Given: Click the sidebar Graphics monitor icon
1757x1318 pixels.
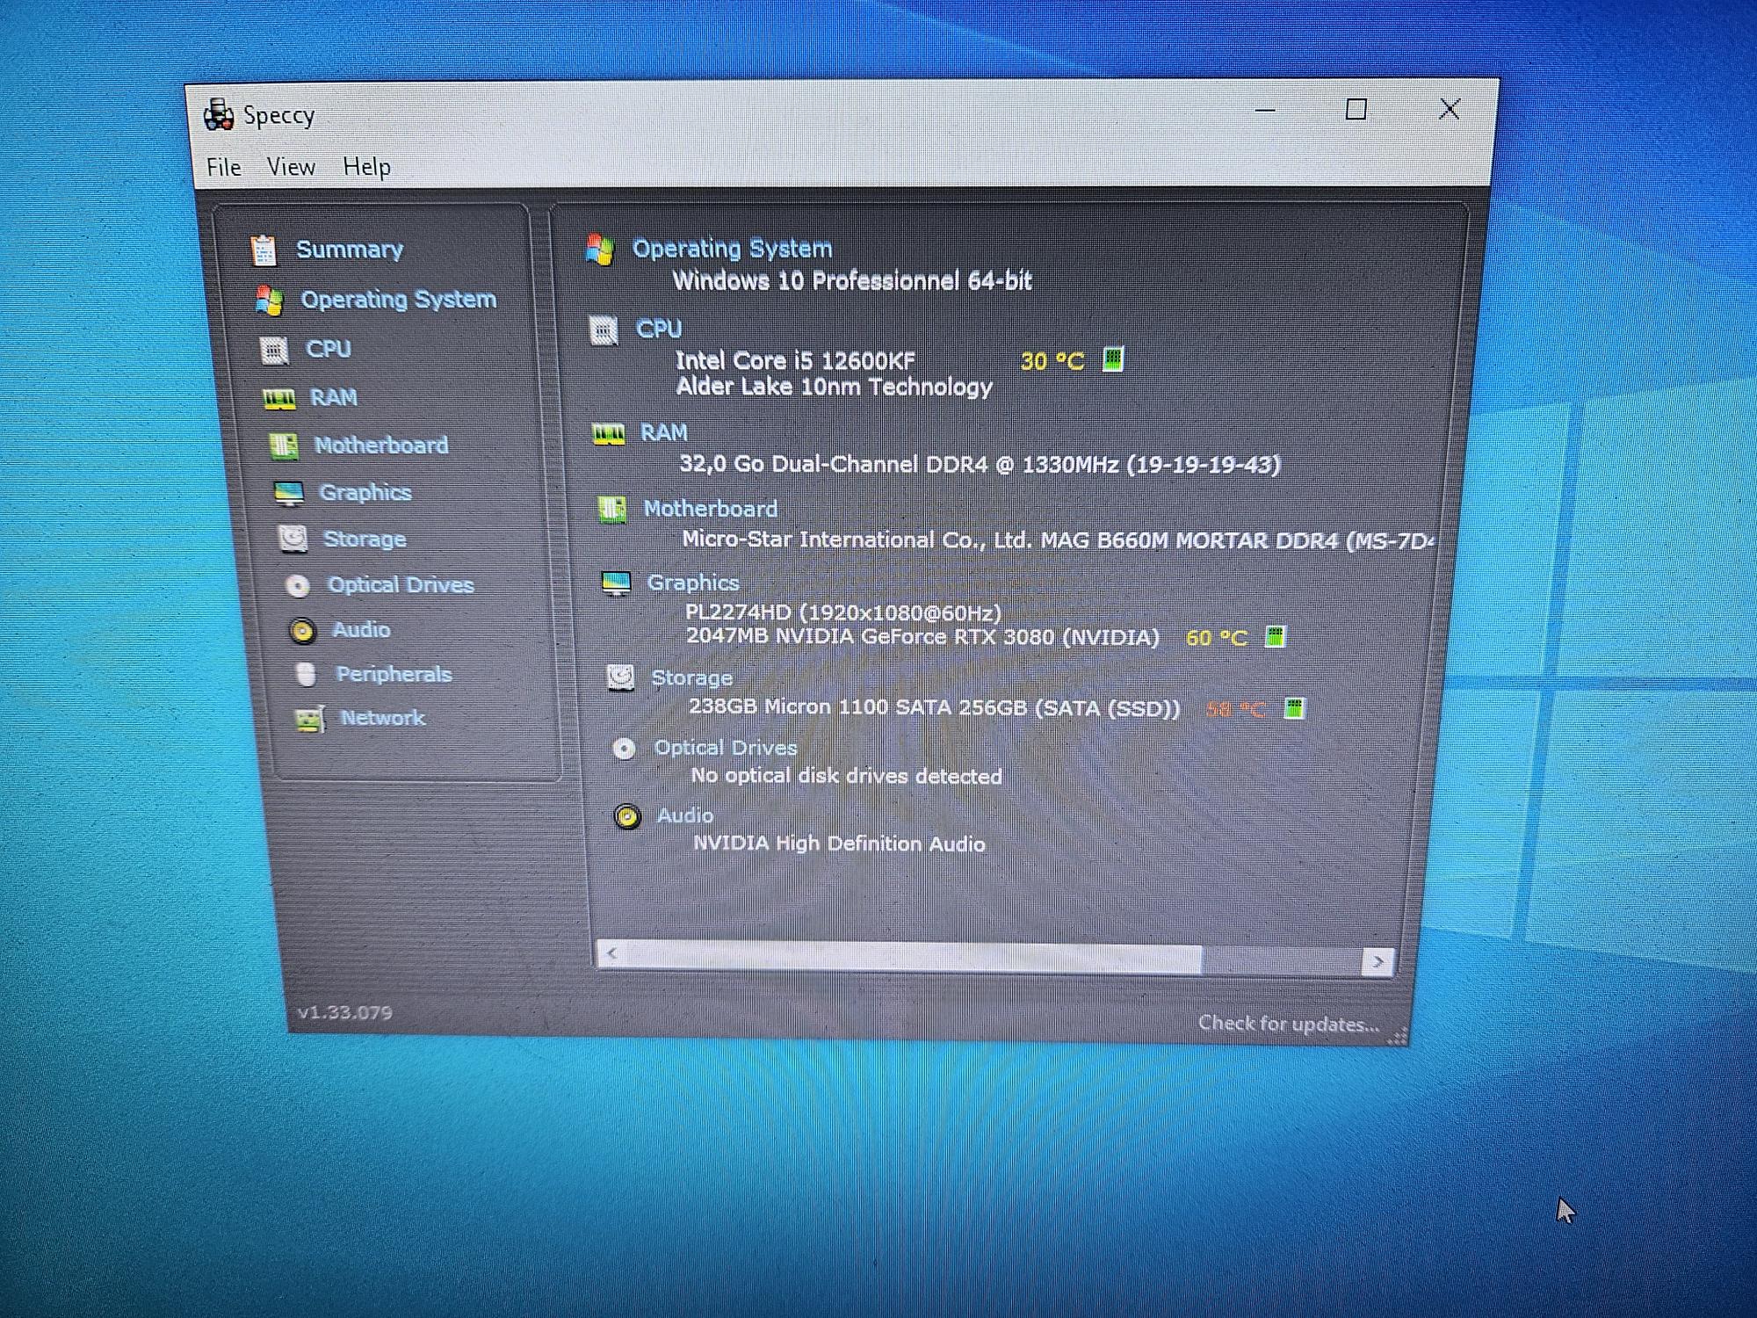Looking at the screenshot, I should pos(288,494).
